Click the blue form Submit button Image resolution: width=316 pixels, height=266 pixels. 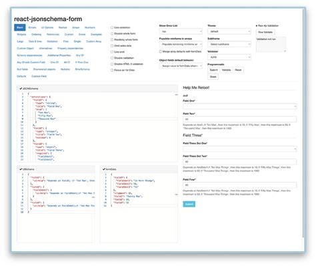click(x=189, y=204)
